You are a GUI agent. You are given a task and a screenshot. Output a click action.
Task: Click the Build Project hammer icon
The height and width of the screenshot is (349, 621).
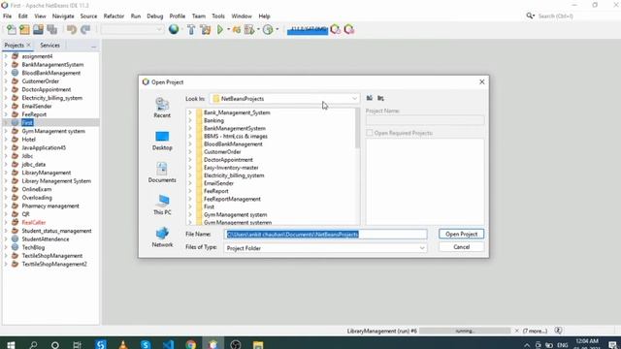(191, 30)
